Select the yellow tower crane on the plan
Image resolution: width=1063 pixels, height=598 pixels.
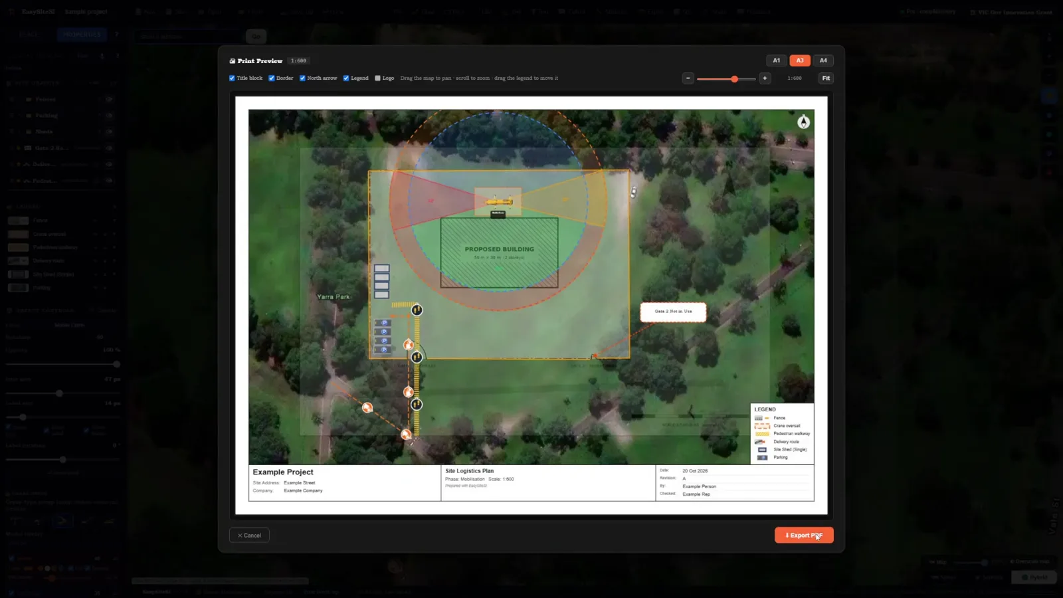[498, 201]
